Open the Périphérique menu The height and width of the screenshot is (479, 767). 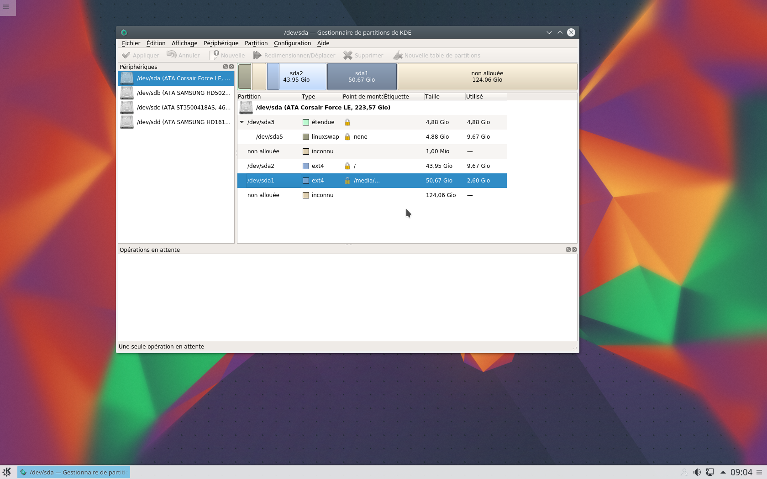click(221, 43)
